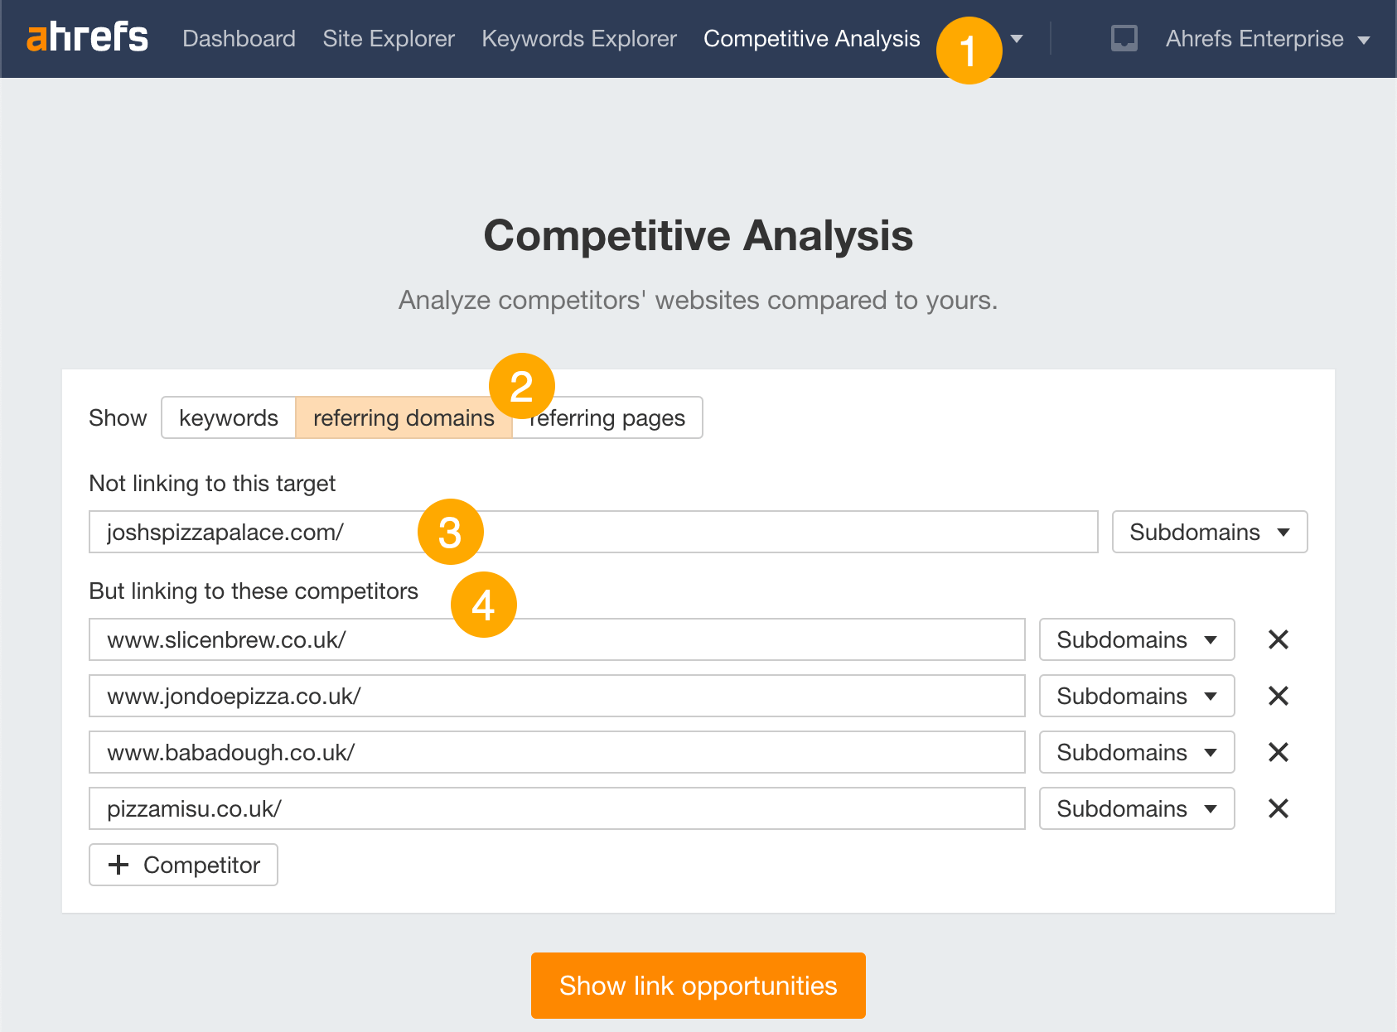The height and width of the screenshot is (1032, 1397).
Task: Switch Show mode to keywords
Action: [x=229, y=417]
